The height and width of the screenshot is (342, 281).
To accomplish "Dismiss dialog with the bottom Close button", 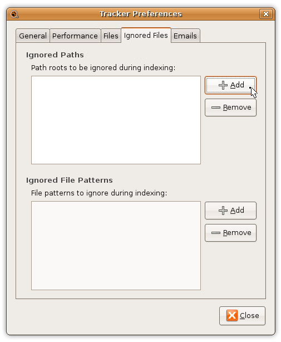I will coord(242,316).
